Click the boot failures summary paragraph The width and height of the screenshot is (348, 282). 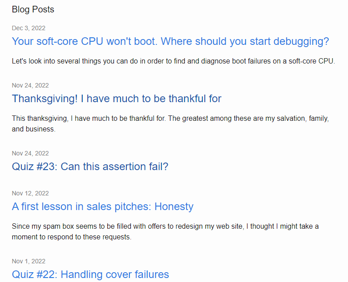[173, 61]
